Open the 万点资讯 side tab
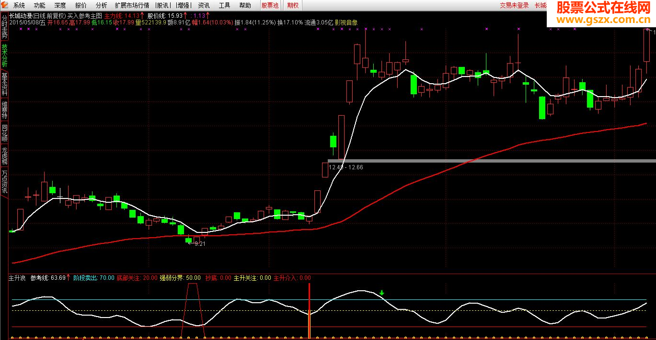The image size is (656, 340). (4, 182)
